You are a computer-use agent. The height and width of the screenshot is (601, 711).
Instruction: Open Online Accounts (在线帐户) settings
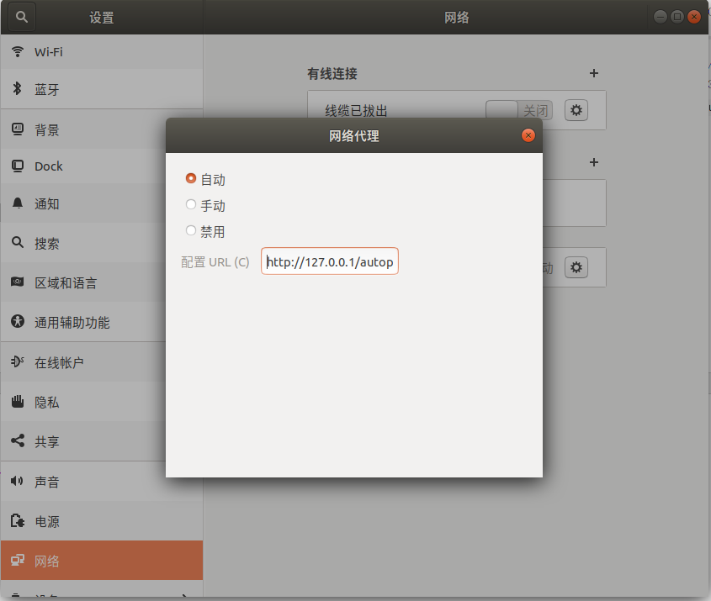[x=101, y=363]
